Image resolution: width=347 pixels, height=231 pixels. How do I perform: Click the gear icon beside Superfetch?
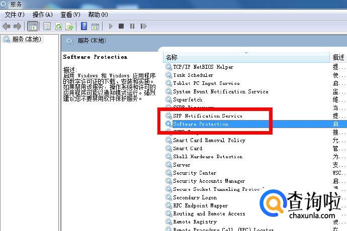[168, 100]
